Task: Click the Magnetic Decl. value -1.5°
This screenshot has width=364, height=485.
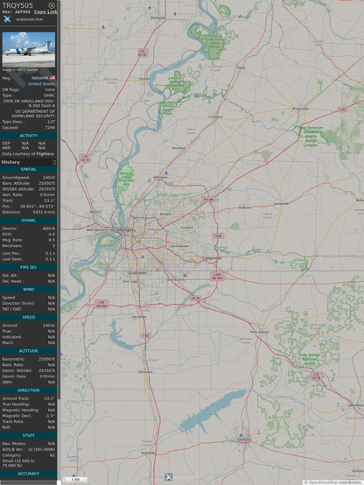Action: click(51, 416)
